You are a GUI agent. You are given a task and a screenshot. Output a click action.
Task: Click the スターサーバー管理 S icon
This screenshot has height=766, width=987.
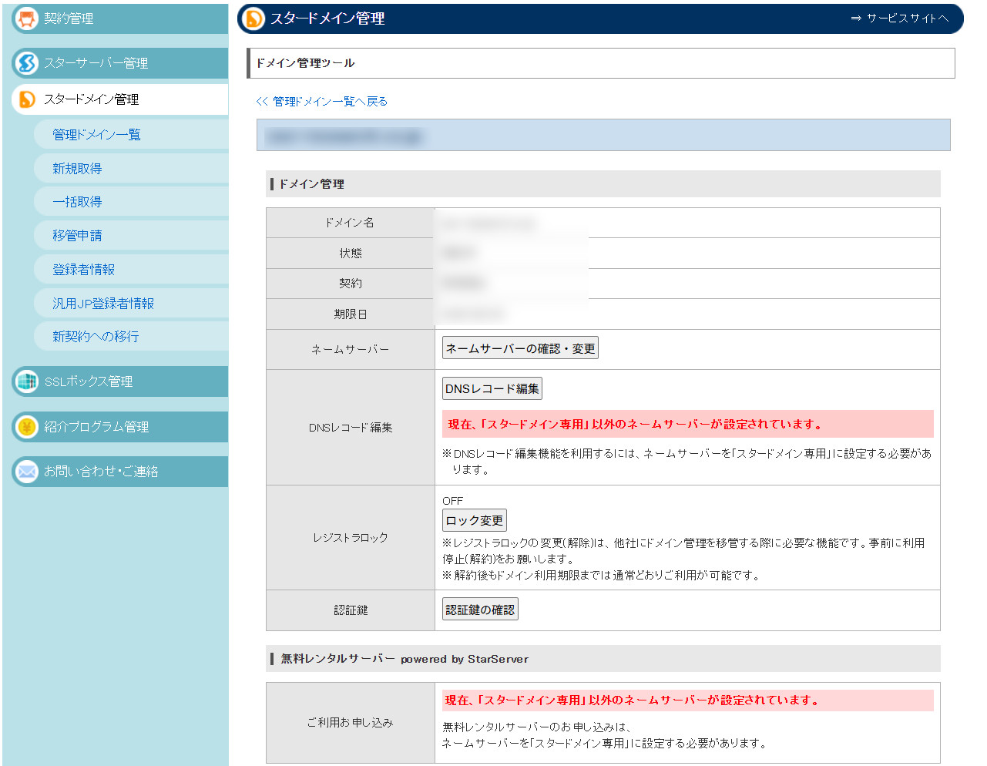[27, 63]
